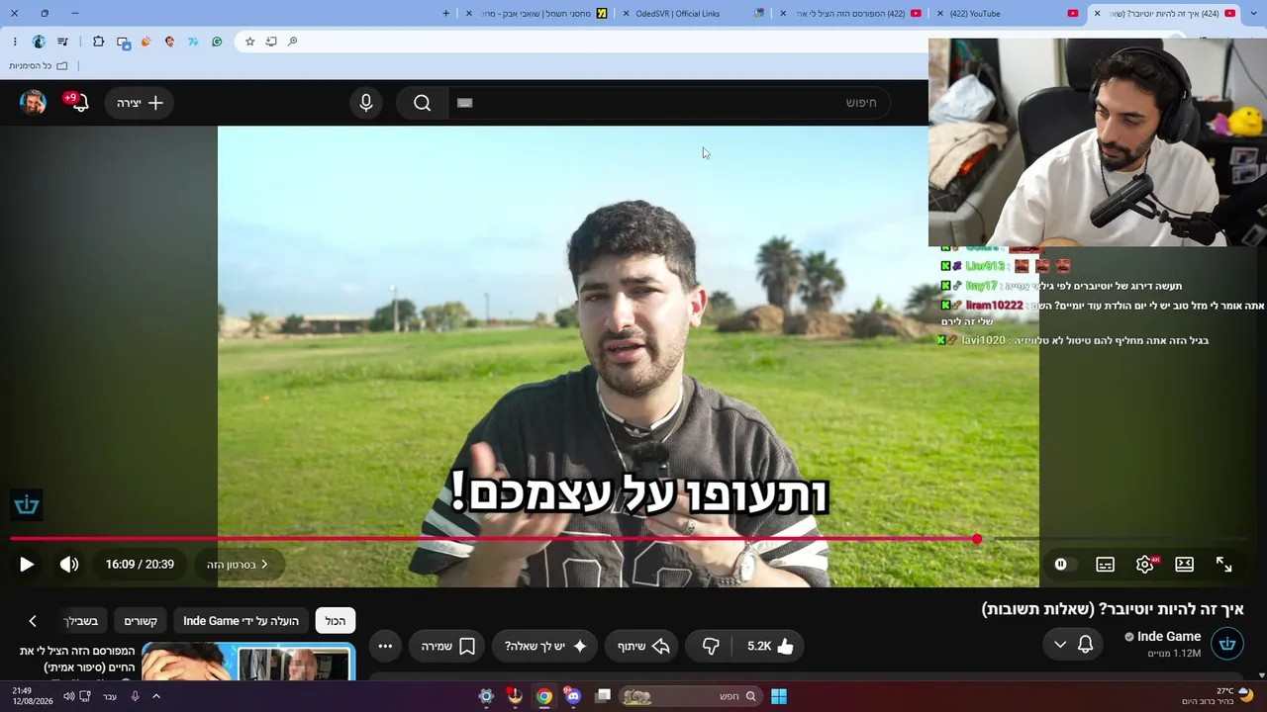Open the suggested video thumbnail
This screenshot has height=712, width=1267.
coord(248,663)
